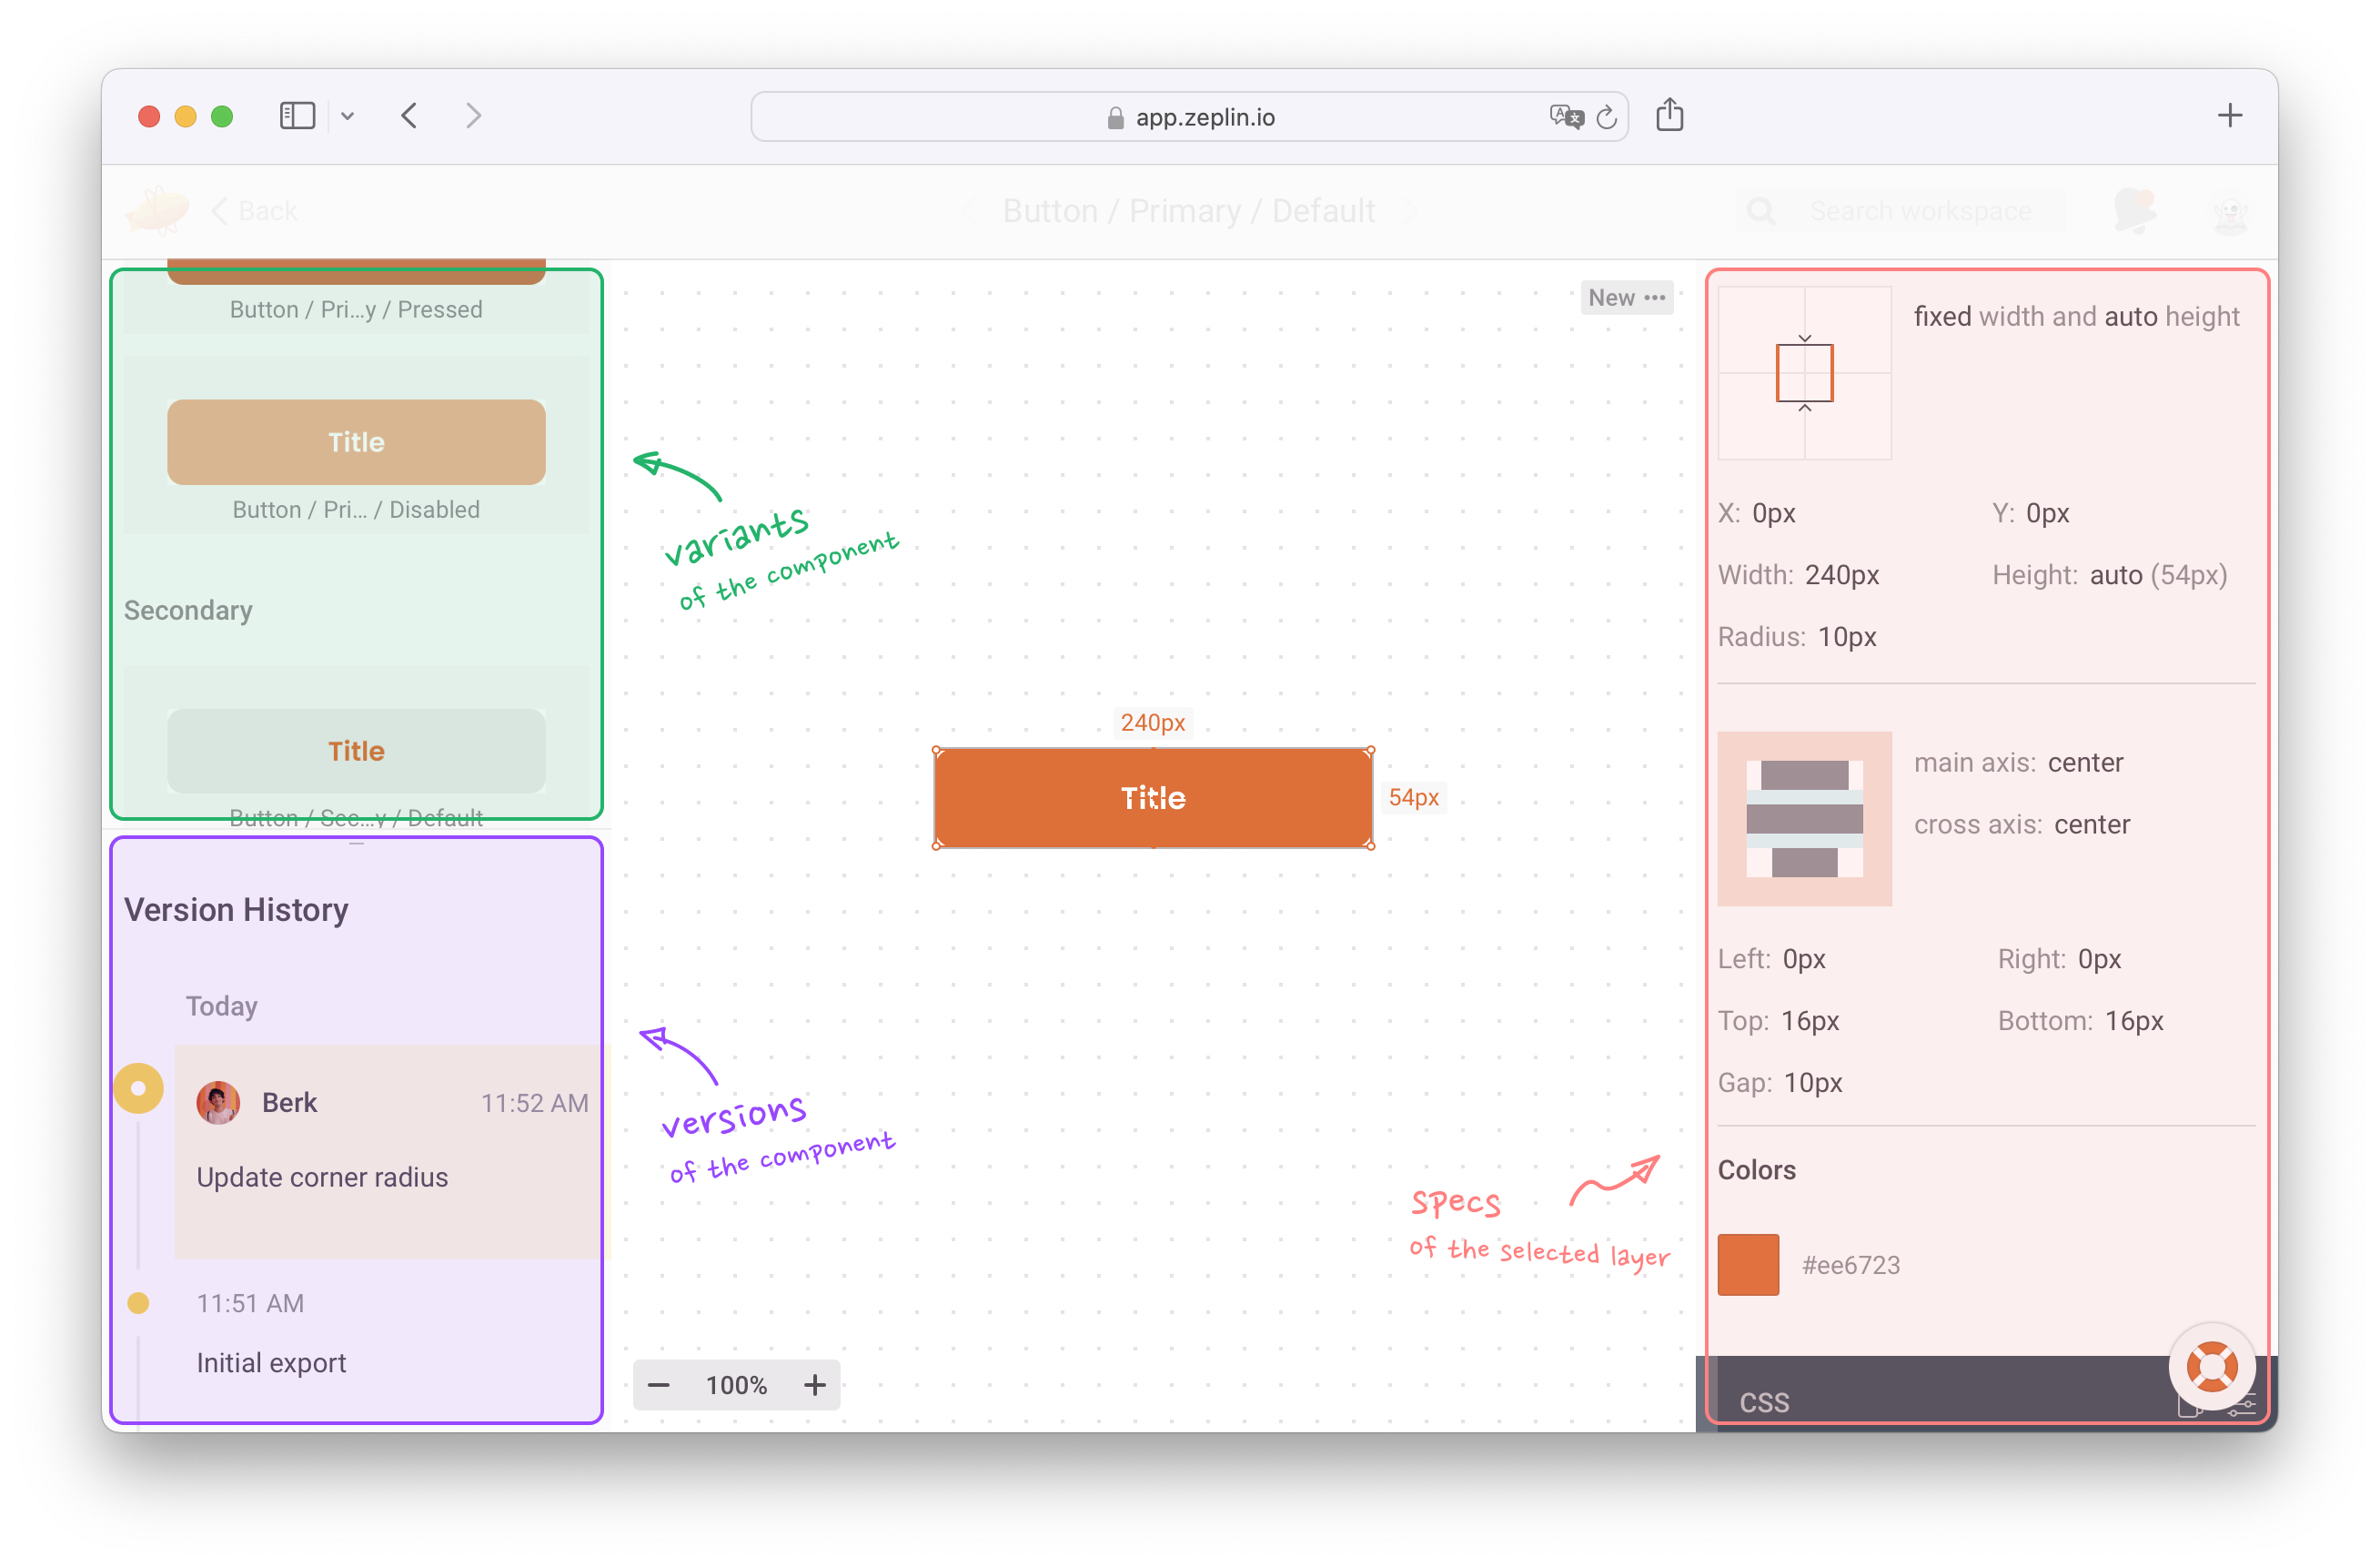Select the Initial export version entry
Image resolution: width=2380 pixels, height=1567 pixels.
(271, 1362)
